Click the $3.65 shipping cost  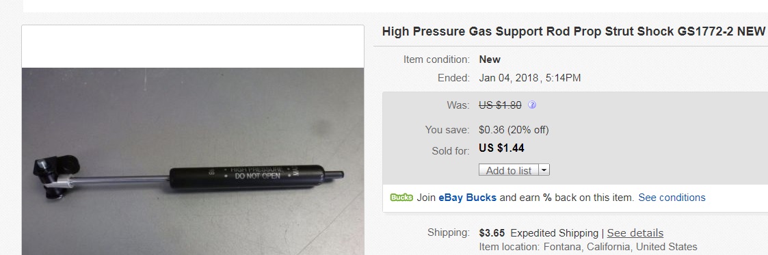pyautogui.click(x=492, y=233)
